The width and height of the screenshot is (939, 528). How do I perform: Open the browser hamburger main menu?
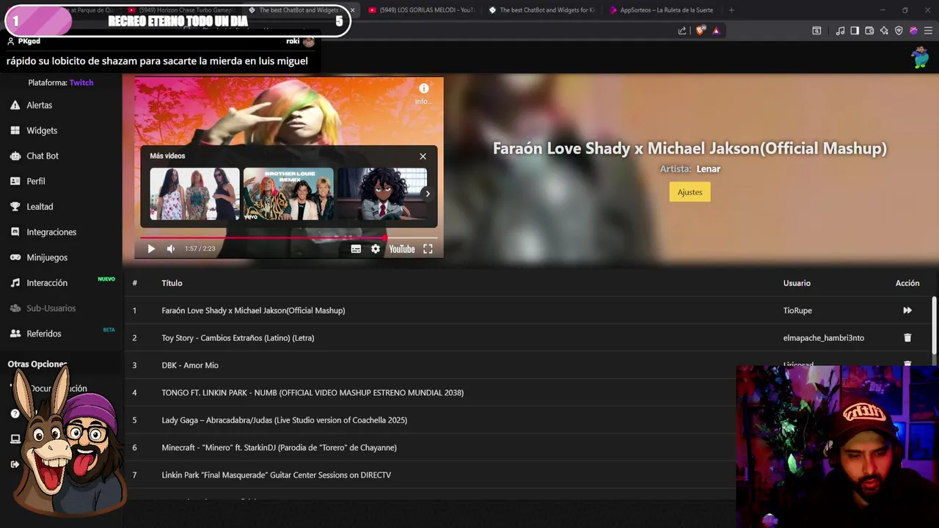[928, 31]
